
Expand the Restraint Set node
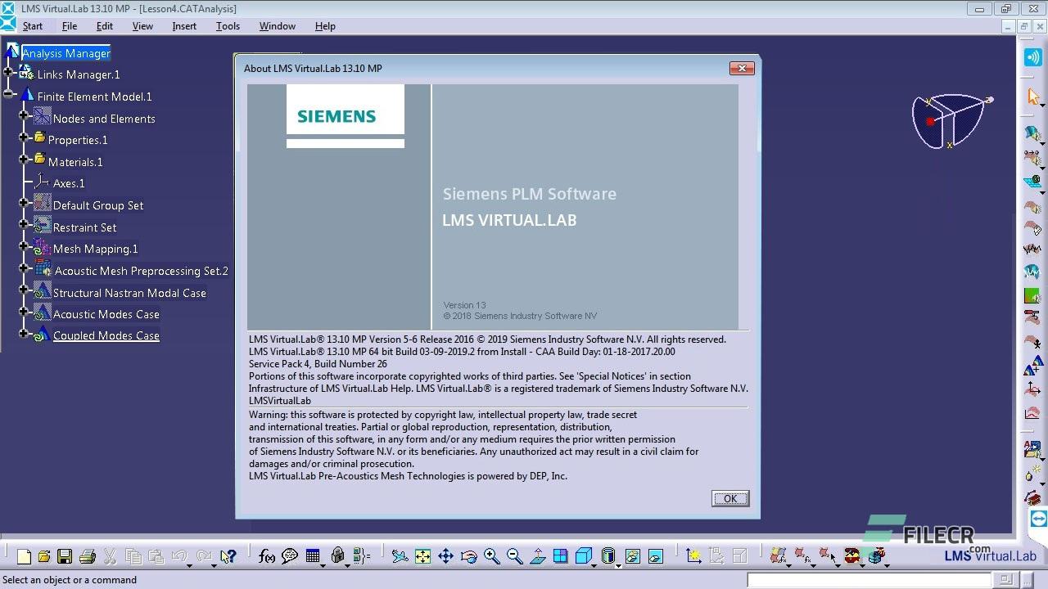(24, 225)
